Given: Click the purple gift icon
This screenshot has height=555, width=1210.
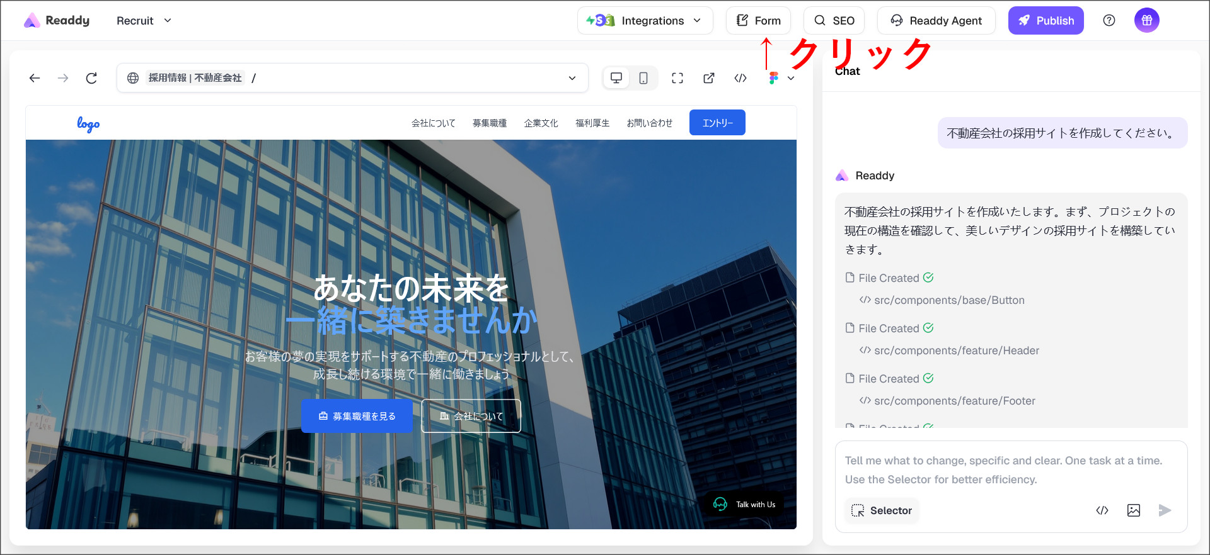Looking at the screenshot, I should (1146, 21).
